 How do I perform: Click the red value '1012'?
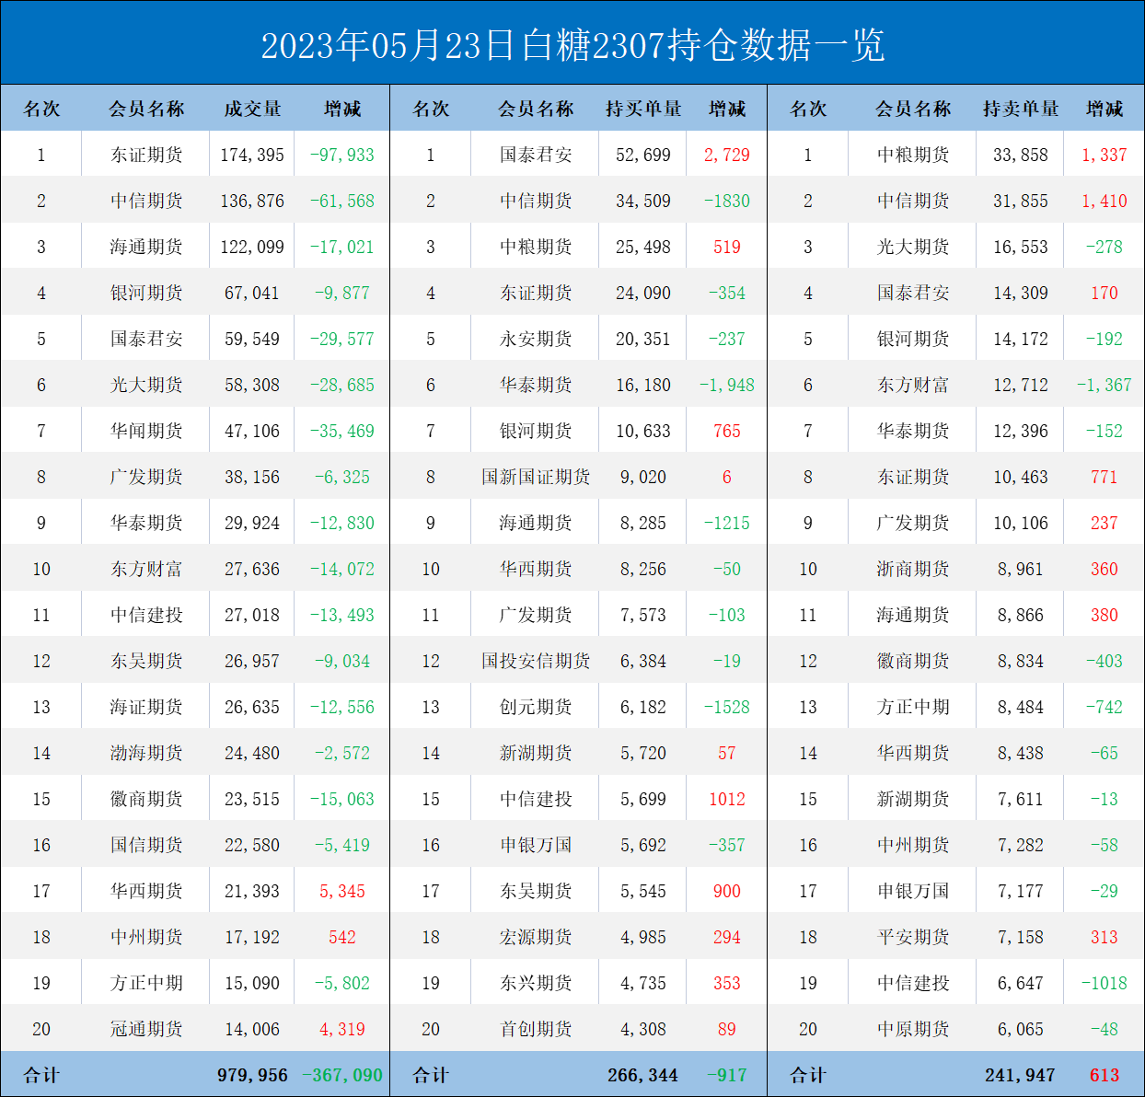tap(727, 799)
